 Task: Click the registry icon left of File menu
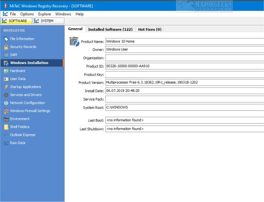point(5,14)
